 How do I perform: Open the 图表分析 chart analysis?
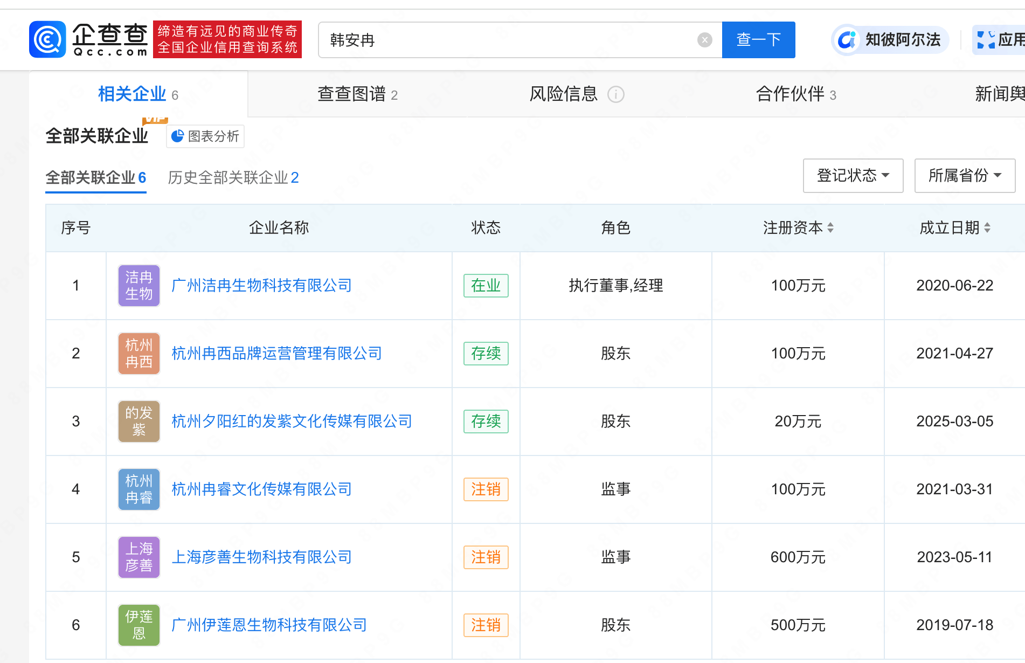pyautogui.click(x=205, y=136)
